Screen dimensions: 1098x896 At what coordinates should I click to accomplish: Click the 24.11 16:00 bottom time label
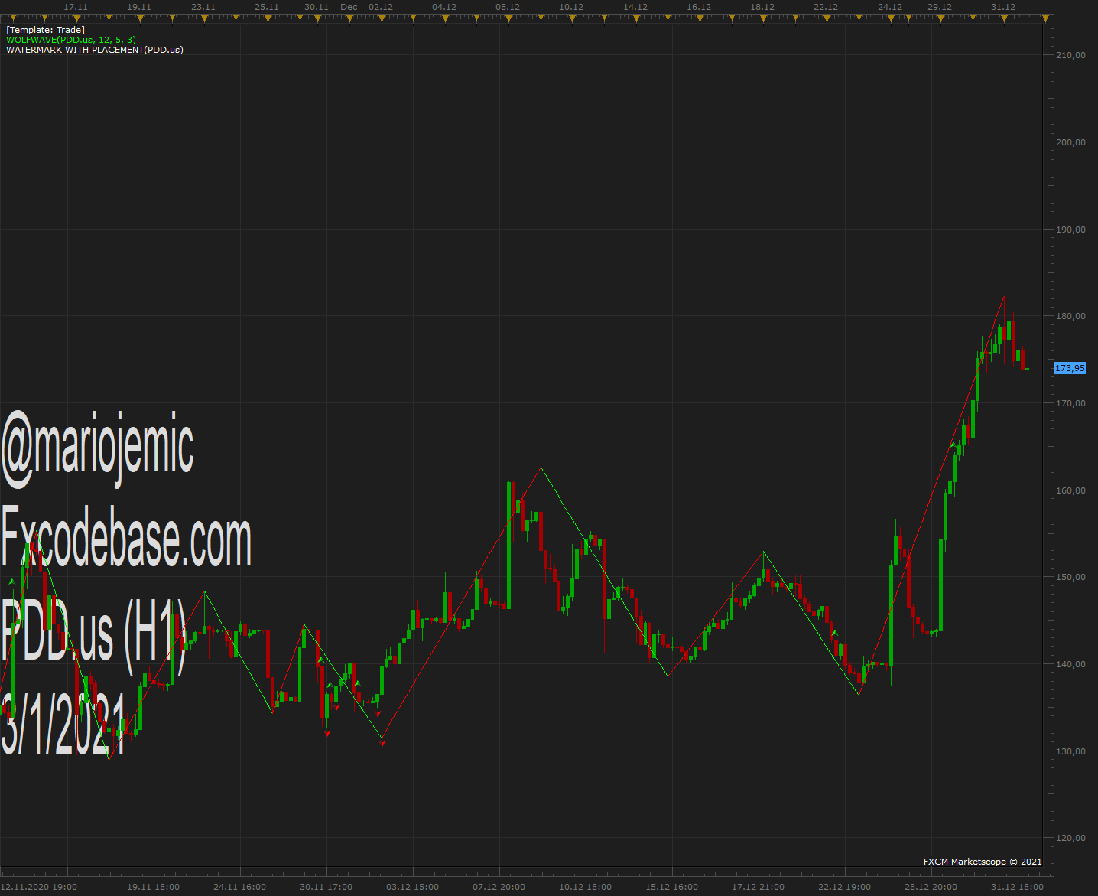(240, 887)
